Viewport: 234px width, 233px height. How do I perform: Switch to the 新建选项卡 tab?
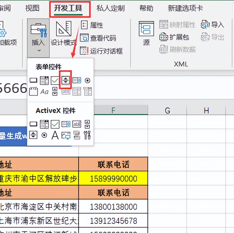tap(185, 8)
